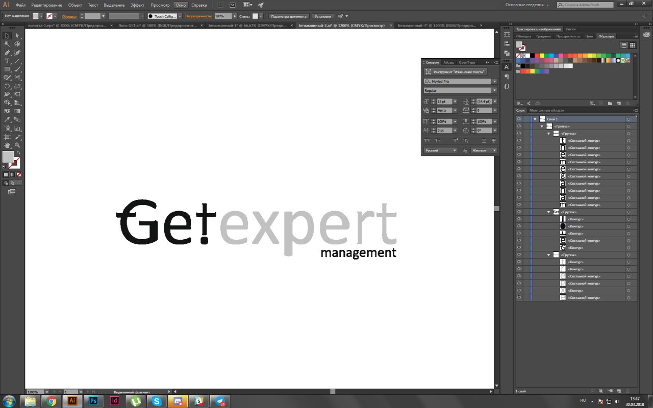Image resolution: width=653 pixels, height=408 pixels.
Task: Toggle Small Caps (Tт) in Character panel
Action: tap(438, 140)
